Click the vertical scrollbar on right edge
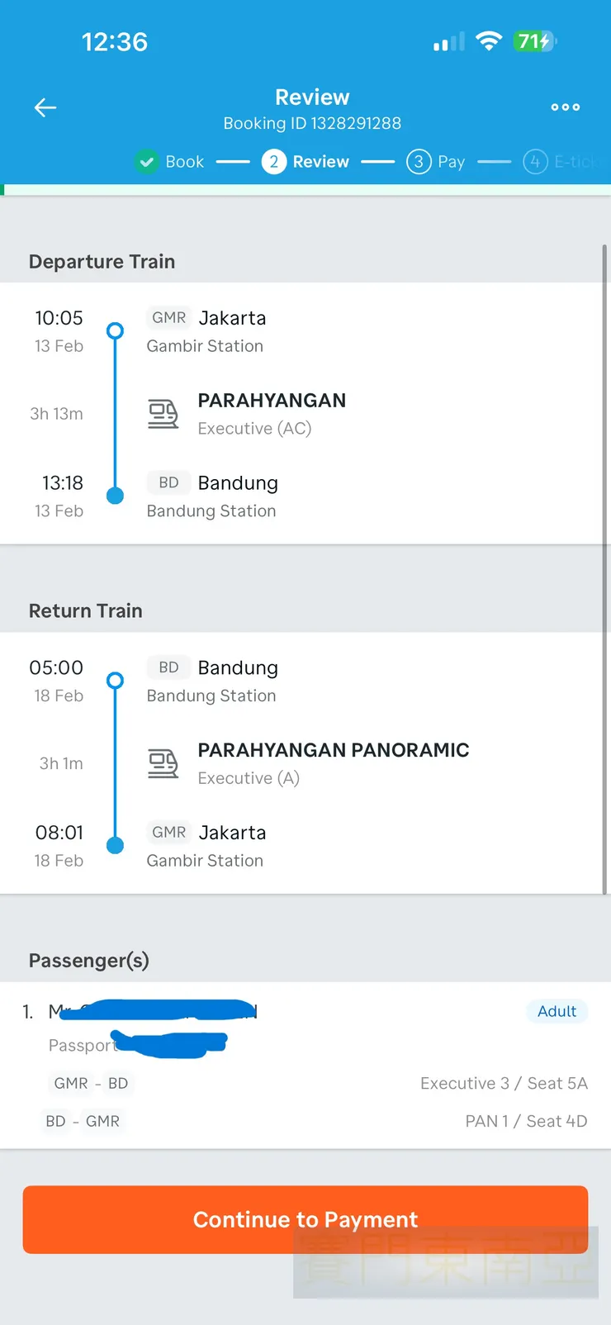Image resolution: width=611 pixels, height=1325 pixels. (x=605, y=570)
